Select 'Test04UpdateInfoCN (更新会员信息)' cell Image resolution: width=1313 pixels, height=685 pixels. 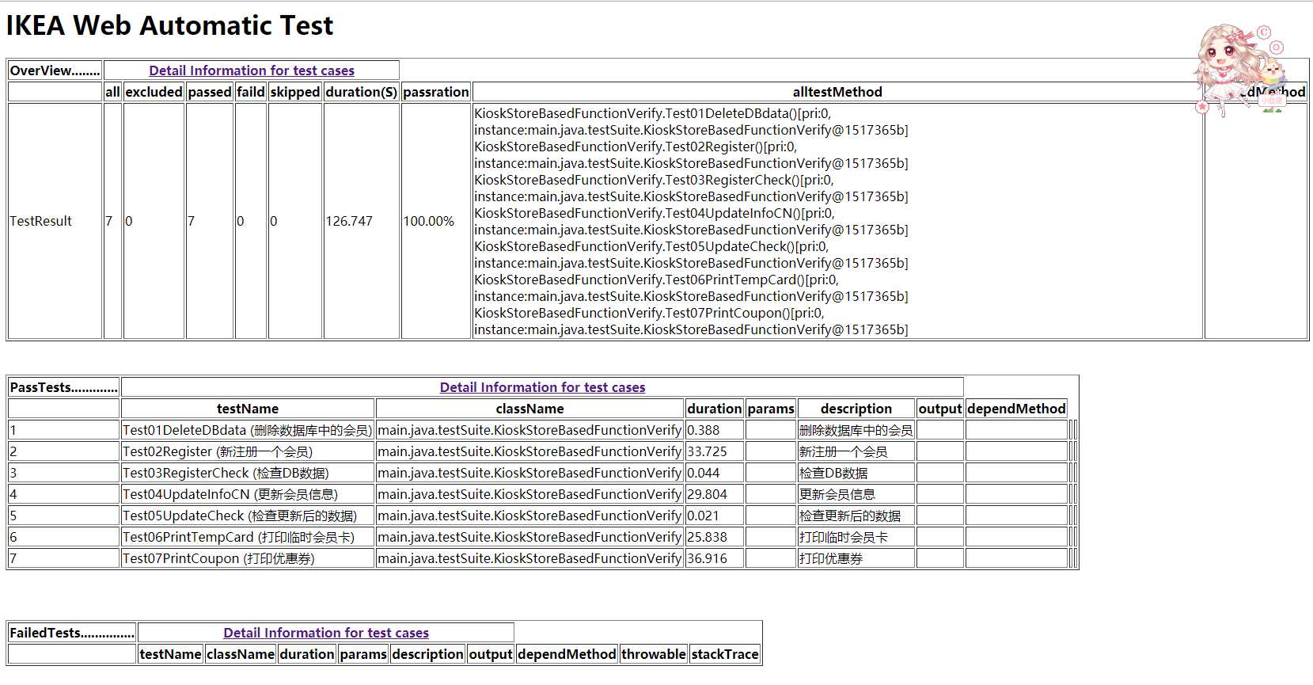(x=248, y=494)
